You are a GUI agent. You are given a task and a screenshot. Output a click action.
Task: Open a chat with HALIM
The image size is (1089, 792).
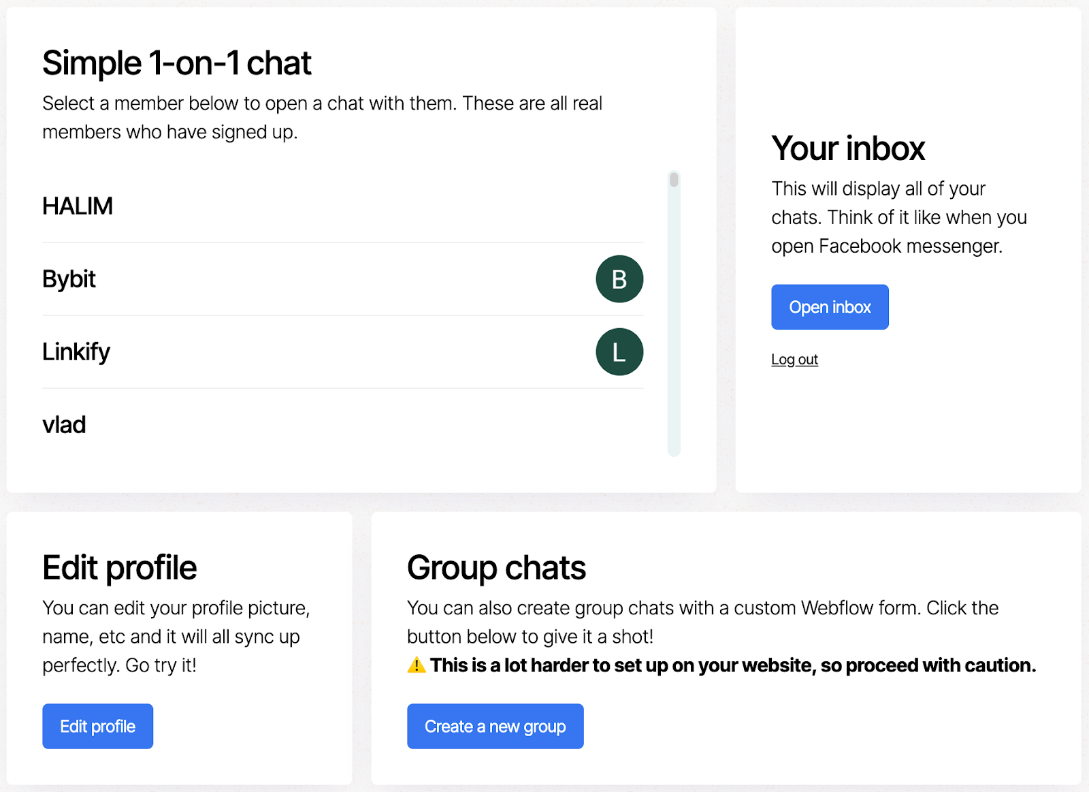(x=77, y=206)
